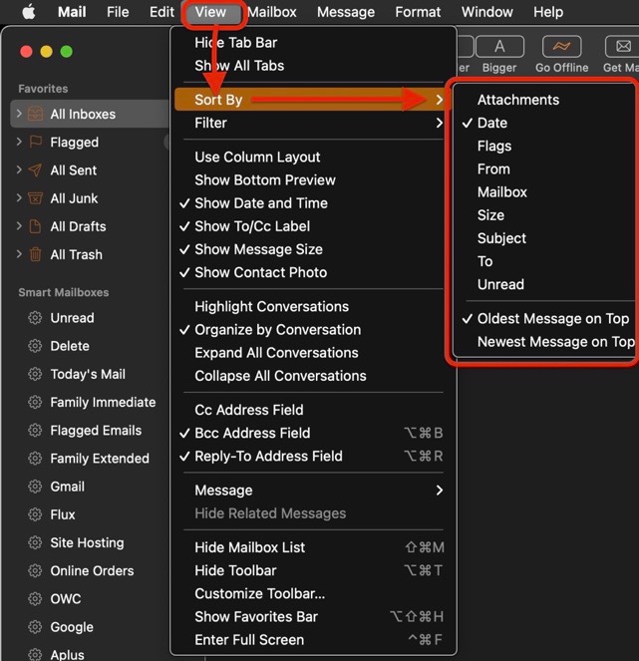The height and width of the screenshot is (661, 639).
Task: Click gear icon beside Google mailbox
Action: coord(35,627)
